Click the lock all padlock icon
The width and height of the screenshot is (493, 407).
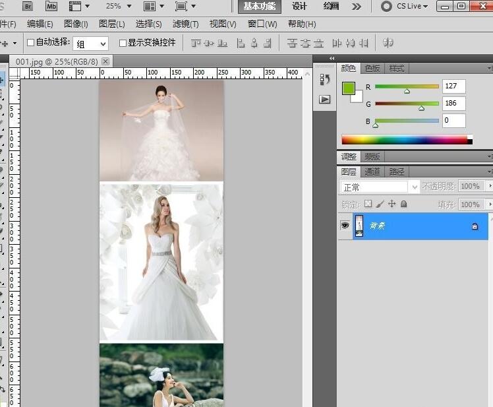tap(403, 204)
